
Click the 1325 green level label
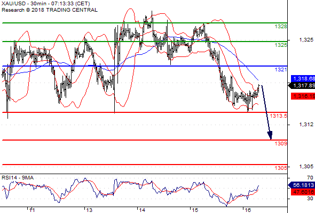point(281,45)
